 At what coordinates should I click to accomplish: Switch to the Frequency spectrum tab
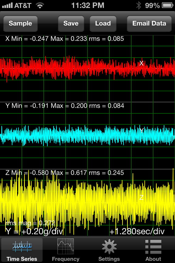click(66, 250)
